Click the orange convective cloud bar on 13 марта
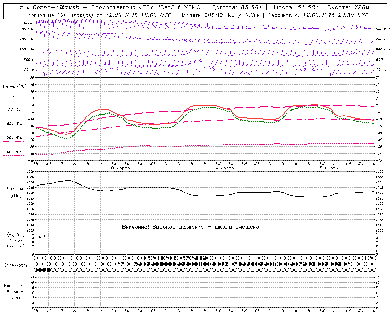This screenshot has width=392, height=313. tap(103, 304)
